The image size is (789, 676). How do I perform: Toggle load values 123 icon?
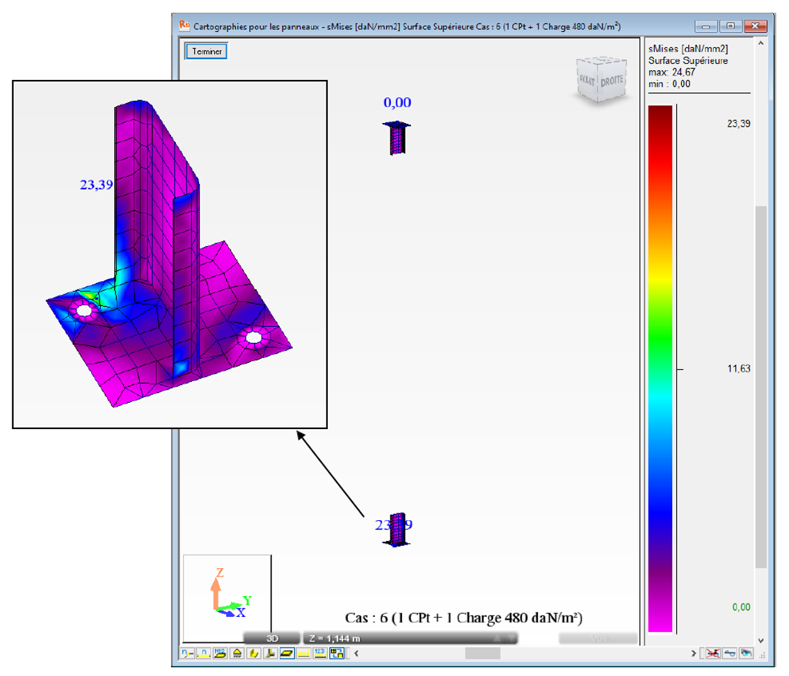pyautogui.click(x=320, y=653)
